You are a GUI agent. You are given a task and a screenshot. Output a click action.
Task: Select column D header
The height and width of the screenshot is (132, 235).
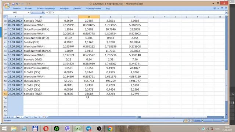(89, 17)
